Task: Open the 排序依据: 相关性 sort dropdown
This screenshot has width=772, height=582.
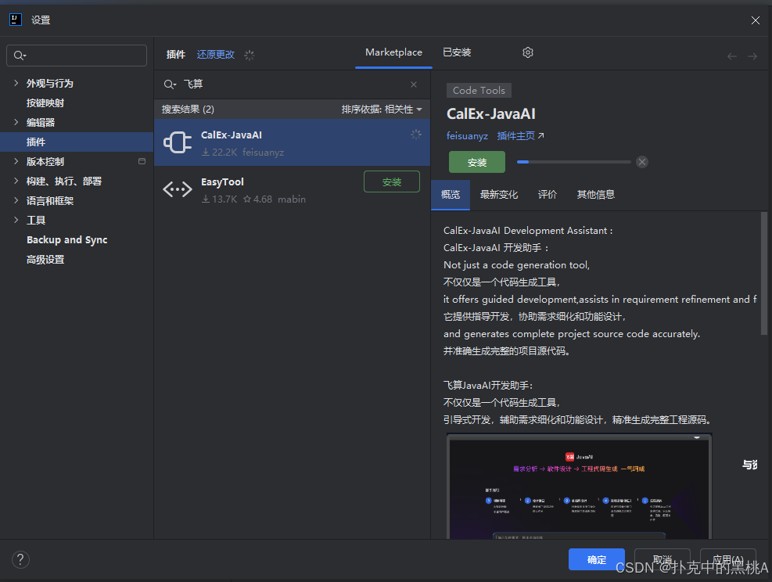Action: pyautogui.click(x=382, y=110)
